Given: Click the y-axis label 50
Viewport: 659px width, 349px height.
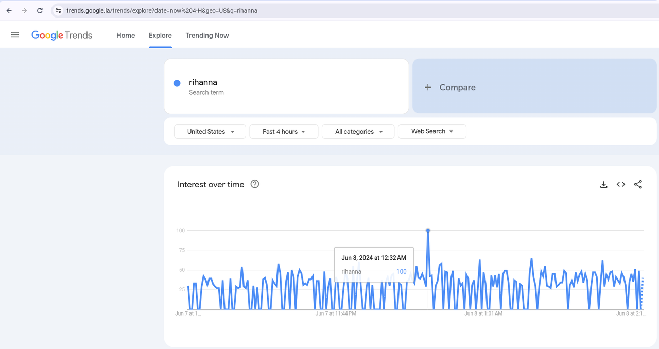Looking at the screenshot, I should [x=181, y=270].
